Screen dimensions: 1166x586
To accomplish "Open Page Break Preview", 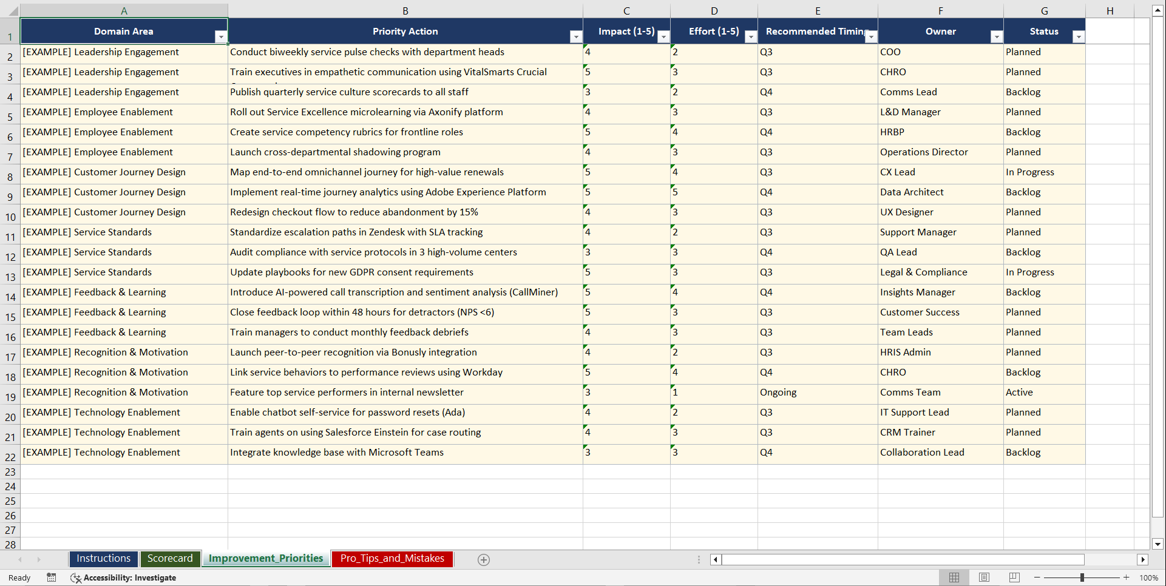I will 1014,578.
